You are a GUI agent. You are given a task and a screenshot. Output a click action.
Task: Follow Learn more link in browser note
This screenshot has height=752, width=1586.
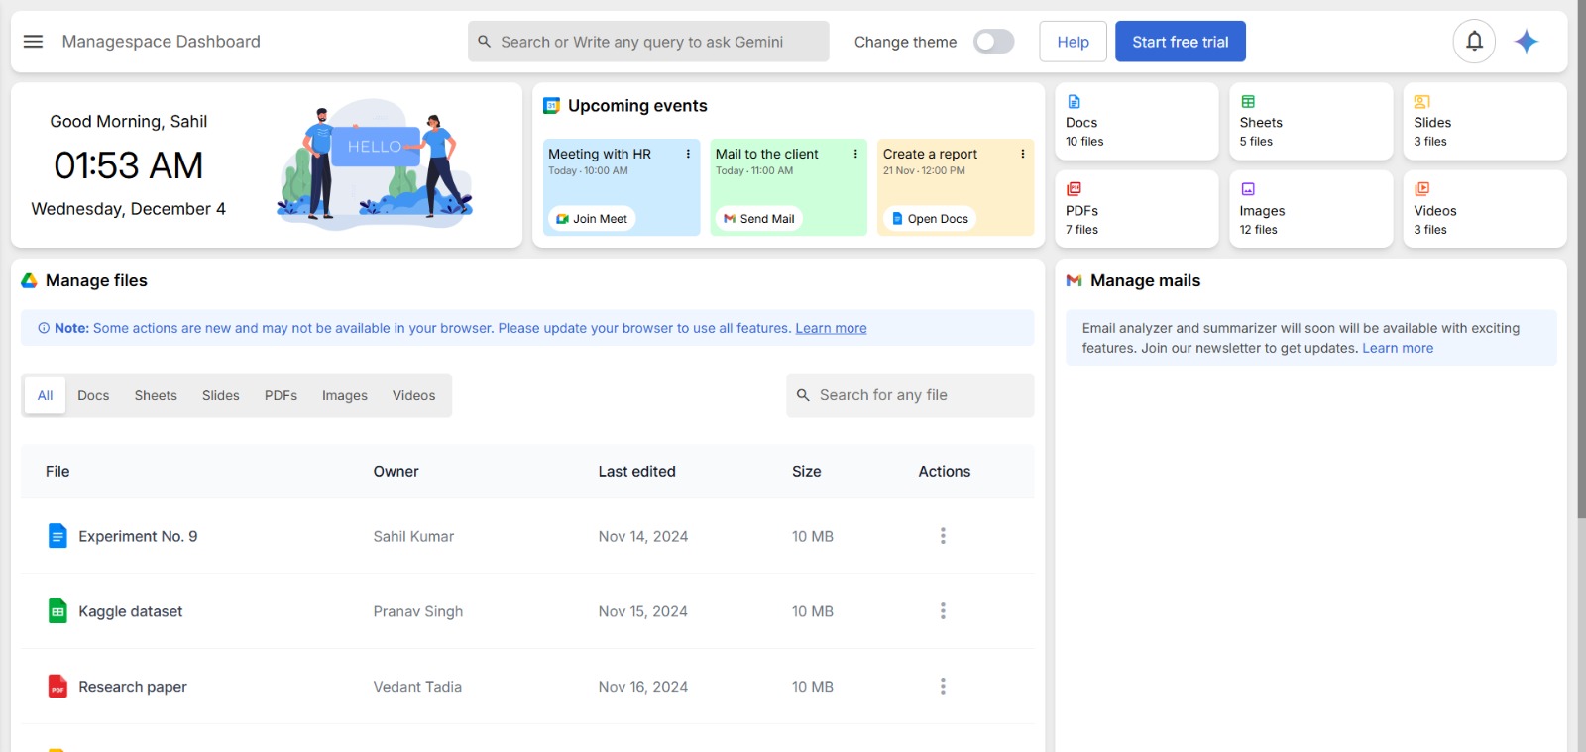pyautogui.click(x=831, y=328)
